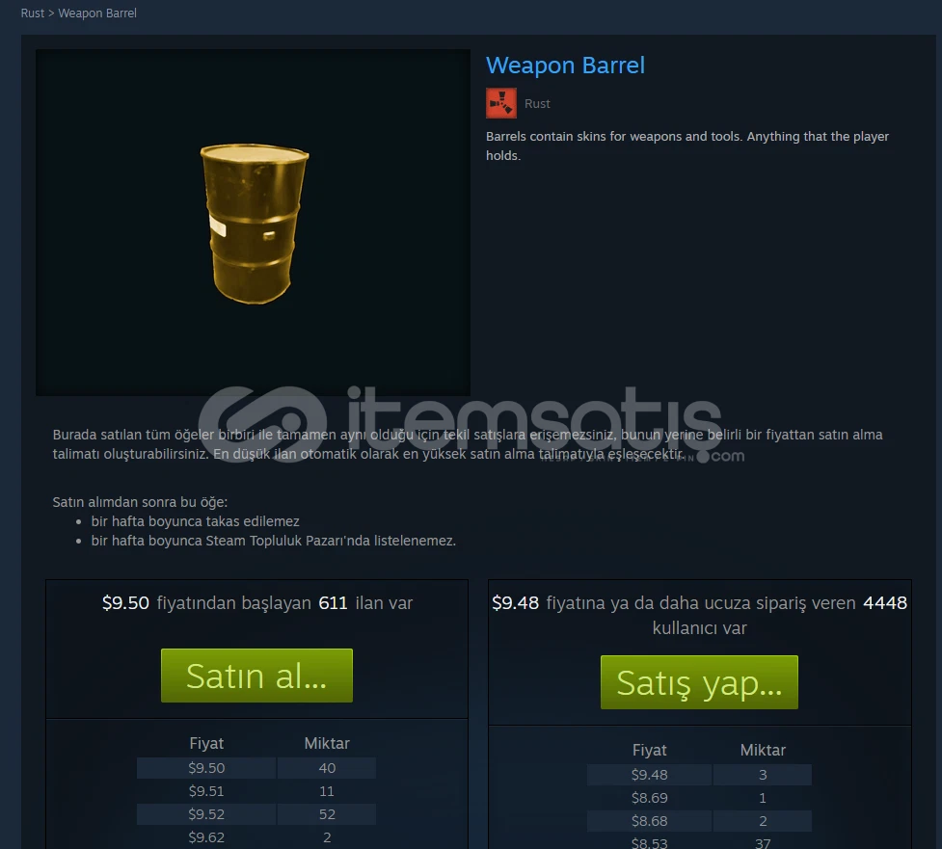
Task: Select the $9.62 sell listing row
Action: click(256, 837)
